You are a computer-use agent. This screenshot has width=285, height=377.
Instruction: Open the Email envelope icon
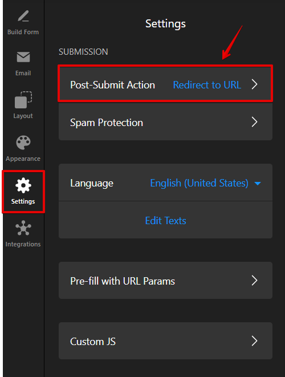[23, 57]
